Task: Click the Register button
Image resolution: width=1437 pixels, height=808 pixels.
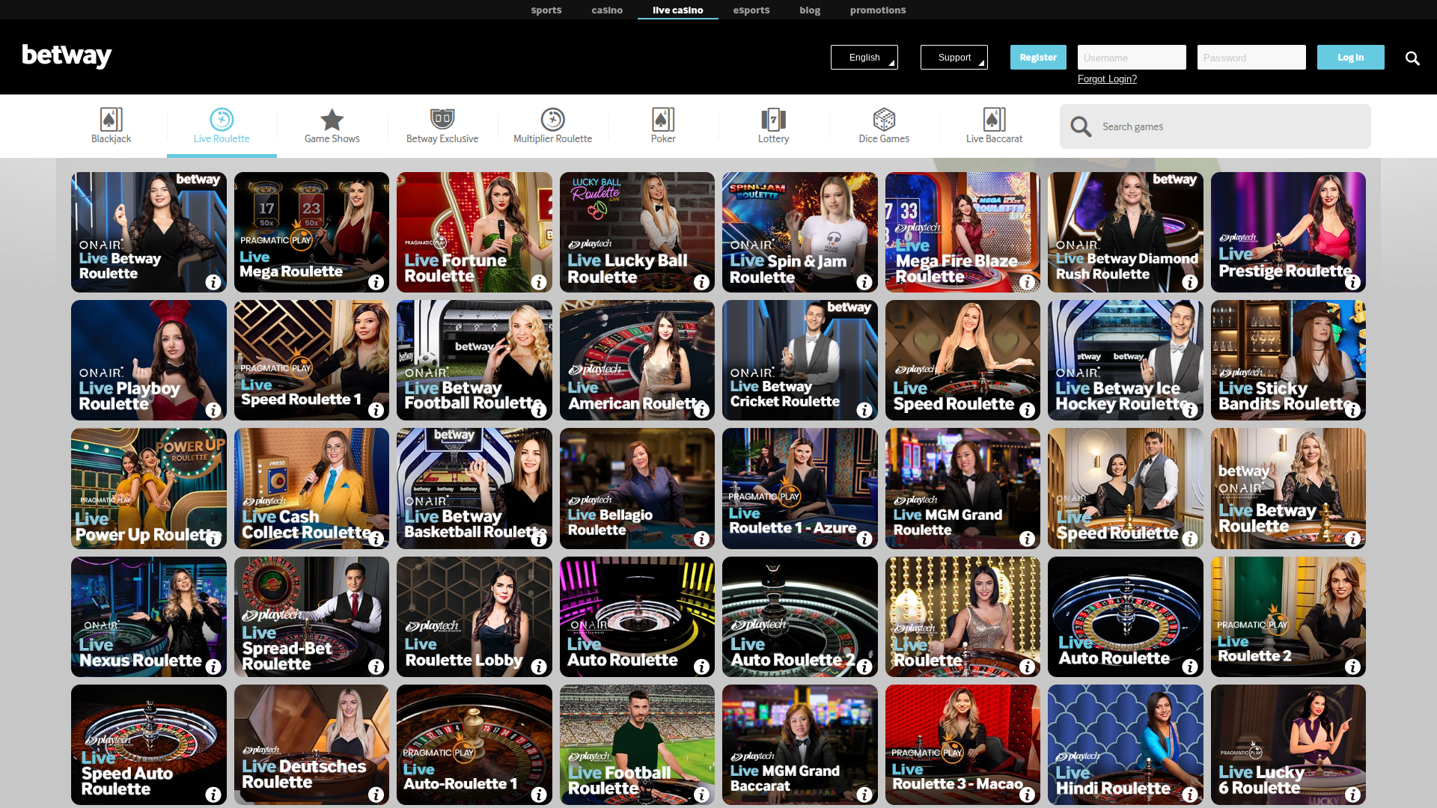Action: 1038,58
